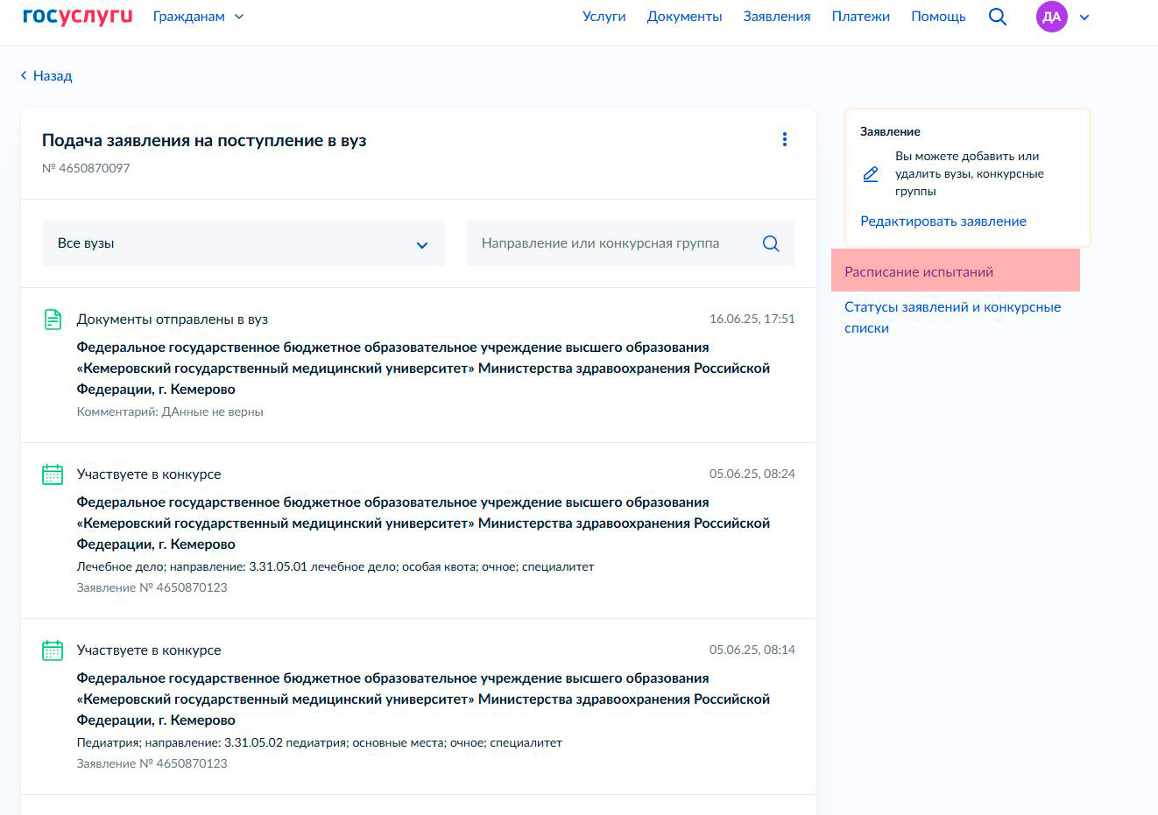
Task: Select the Подача заявления на поступление в вуз heading
Action: pyautogui.click(x=204, y=141)
